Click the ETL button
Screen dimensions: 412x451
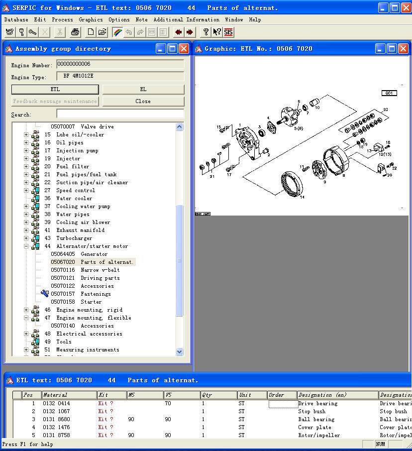coord(55,89)
